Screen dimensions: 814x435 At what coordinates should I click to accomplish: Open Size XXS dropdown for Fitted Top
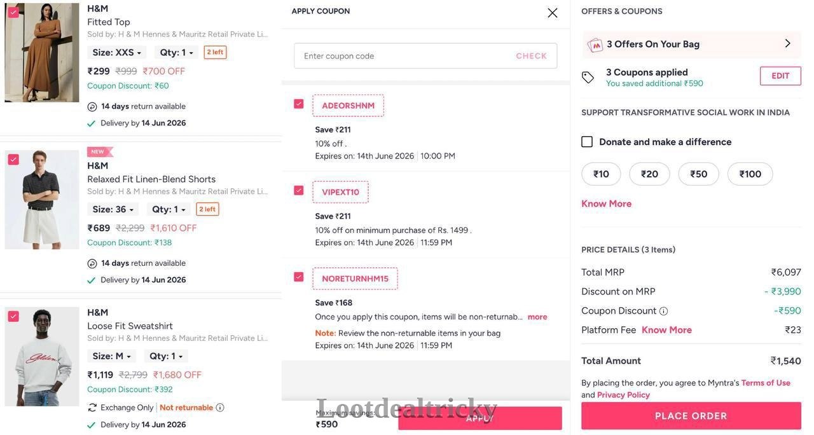point(117,53)
